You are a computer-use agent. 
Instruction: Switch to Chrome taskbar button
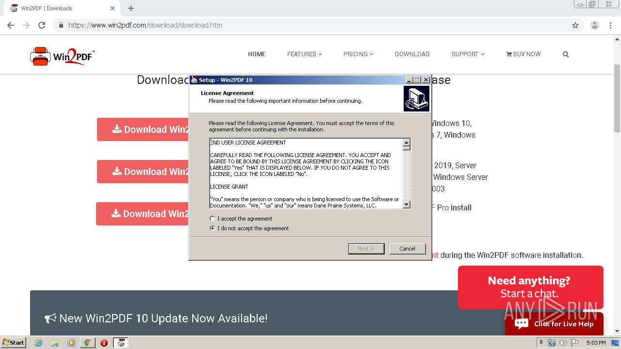[88, 343]
